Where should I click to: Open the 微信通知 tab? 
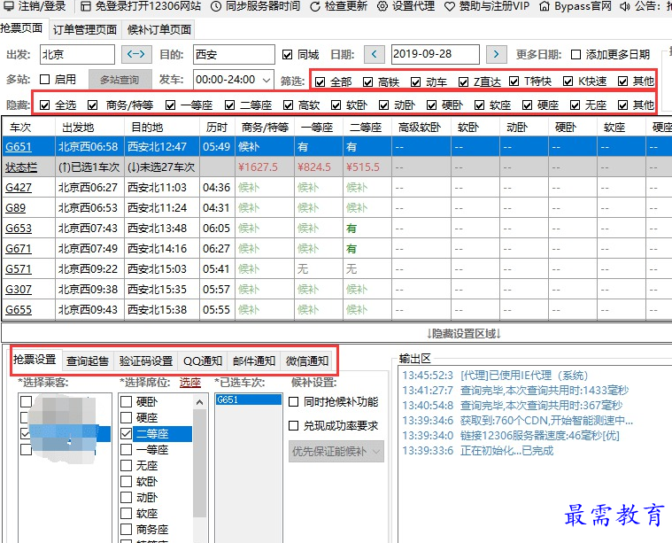pos(307,361)
